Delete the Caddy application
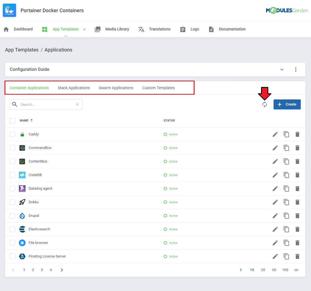This screenshot has width=311, height=291. click(297, 134)
